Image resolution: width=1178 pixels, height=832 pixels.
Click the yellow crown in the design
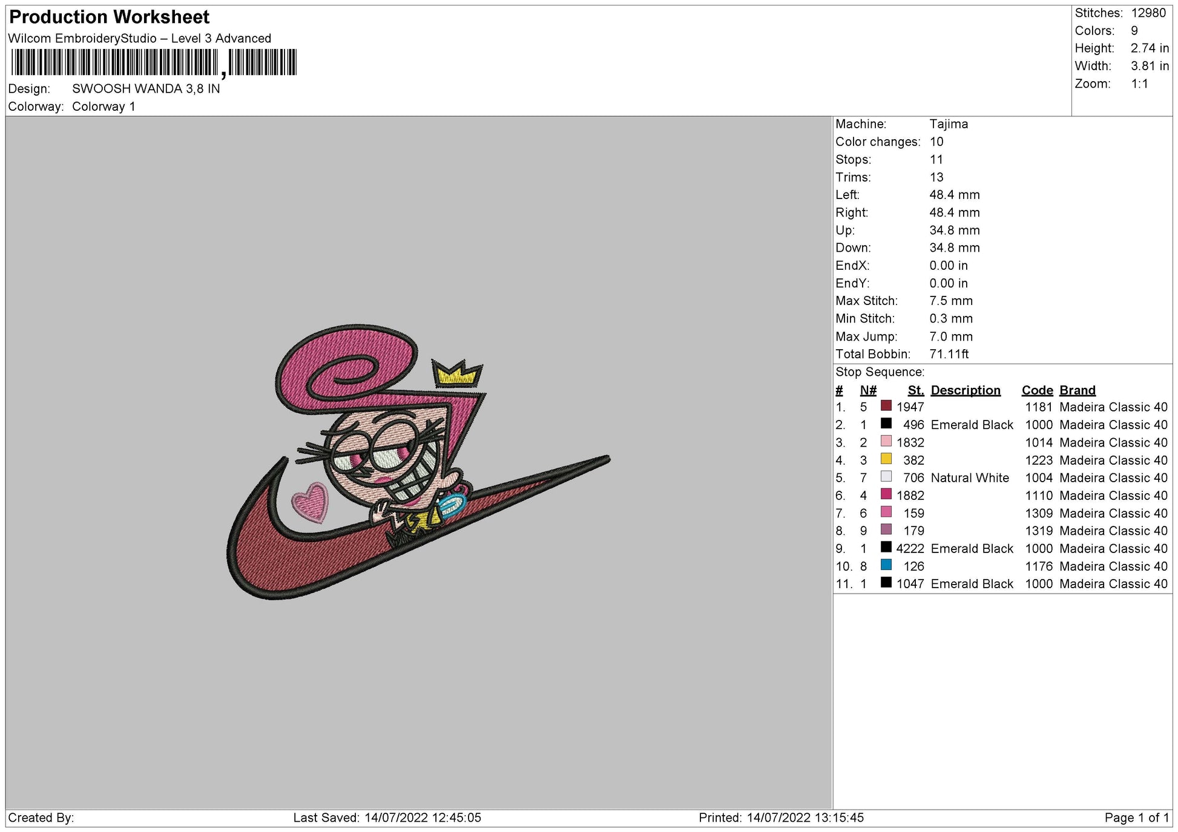457,374
